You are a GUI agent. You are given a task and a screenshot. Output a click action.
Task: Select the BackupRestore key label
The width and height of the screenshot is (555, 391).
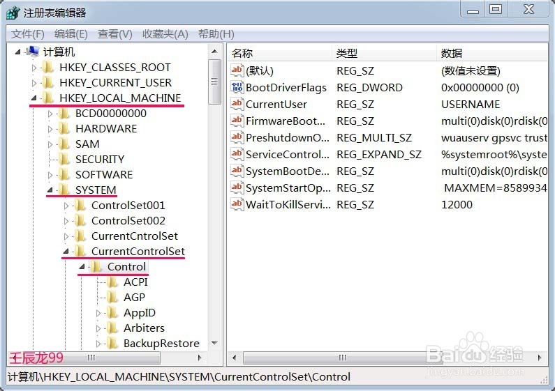161,344
